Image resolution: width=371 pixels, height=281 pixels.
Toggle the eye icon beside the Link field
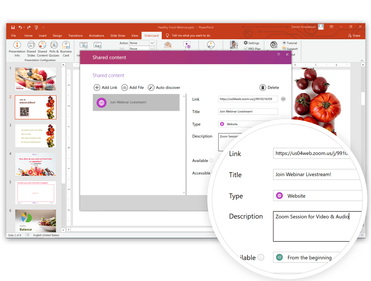point(283,99)
